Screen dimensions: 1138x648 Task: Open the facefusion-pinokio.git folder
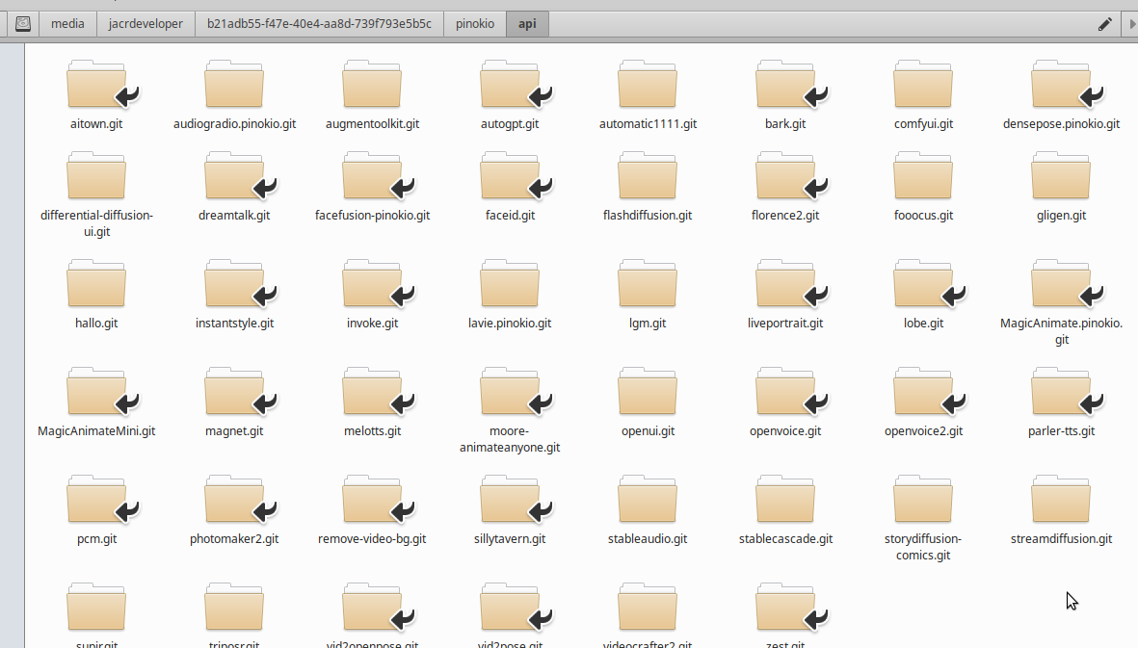click(x=372, y=177)
